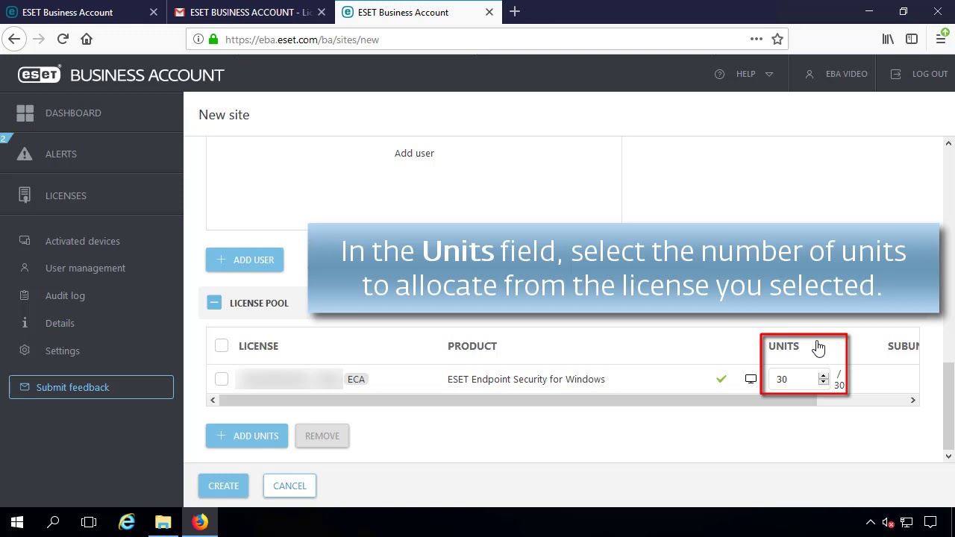Toggle Firefox sidebar view icon
Screen dimensions: 955x537
tap(912, 39)
